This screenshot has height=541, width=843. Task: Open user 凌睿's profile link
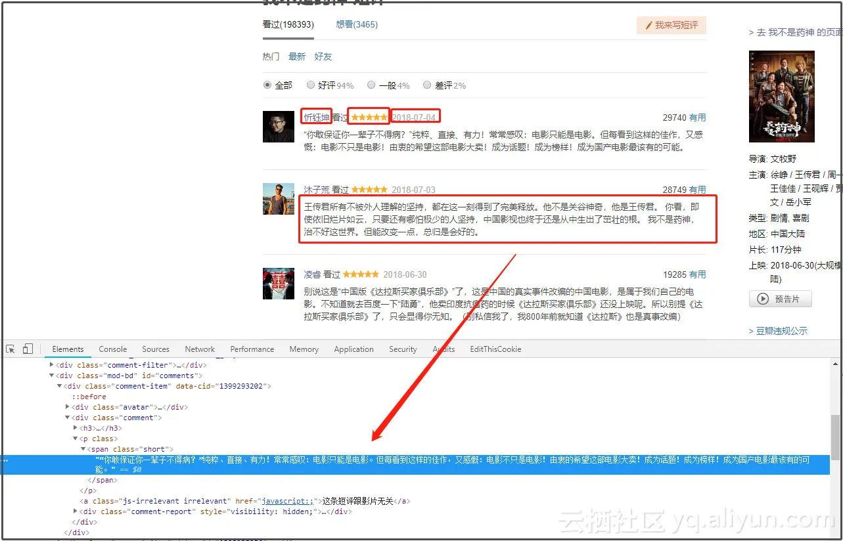312,274
